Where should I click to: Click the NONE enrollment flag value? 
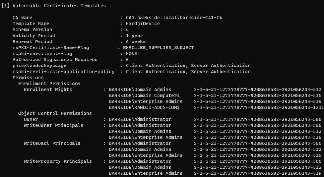pyautogui.click(x=131, y=54)
